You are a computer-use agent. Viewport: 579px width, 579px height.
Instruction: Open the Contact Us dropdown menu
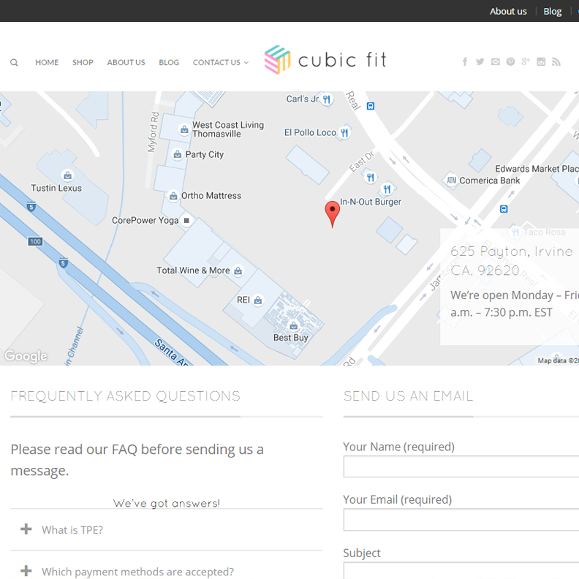coord(221,62)
